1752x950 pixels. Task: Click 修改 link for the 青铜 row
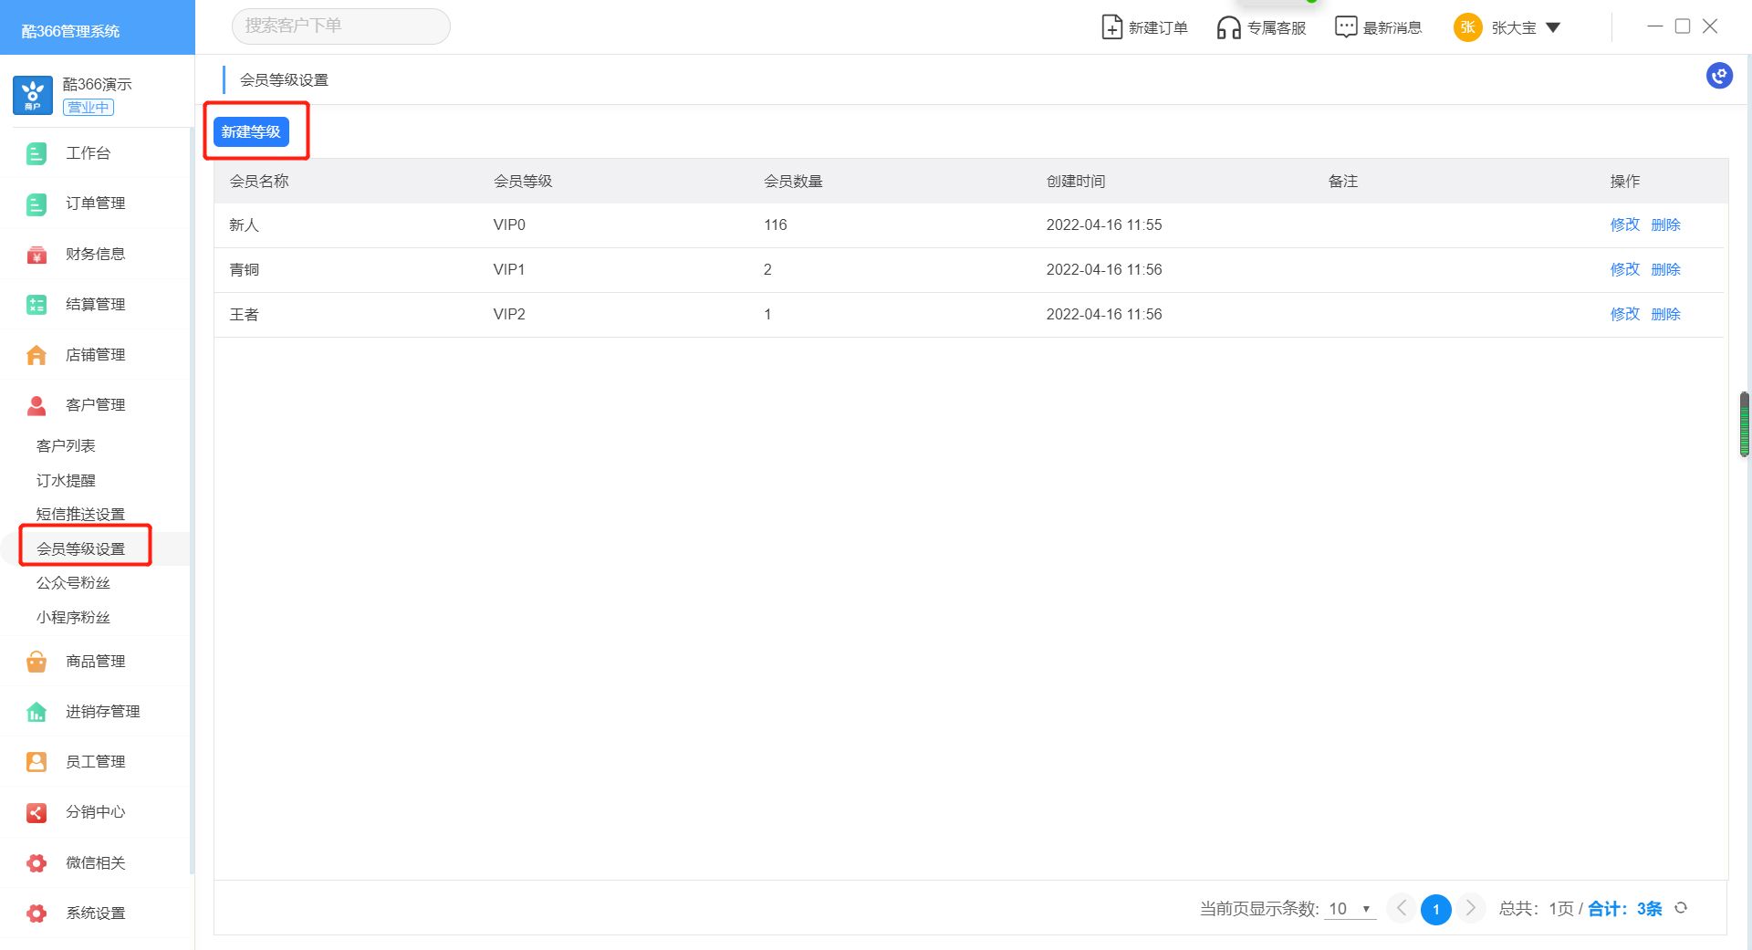1624,269
